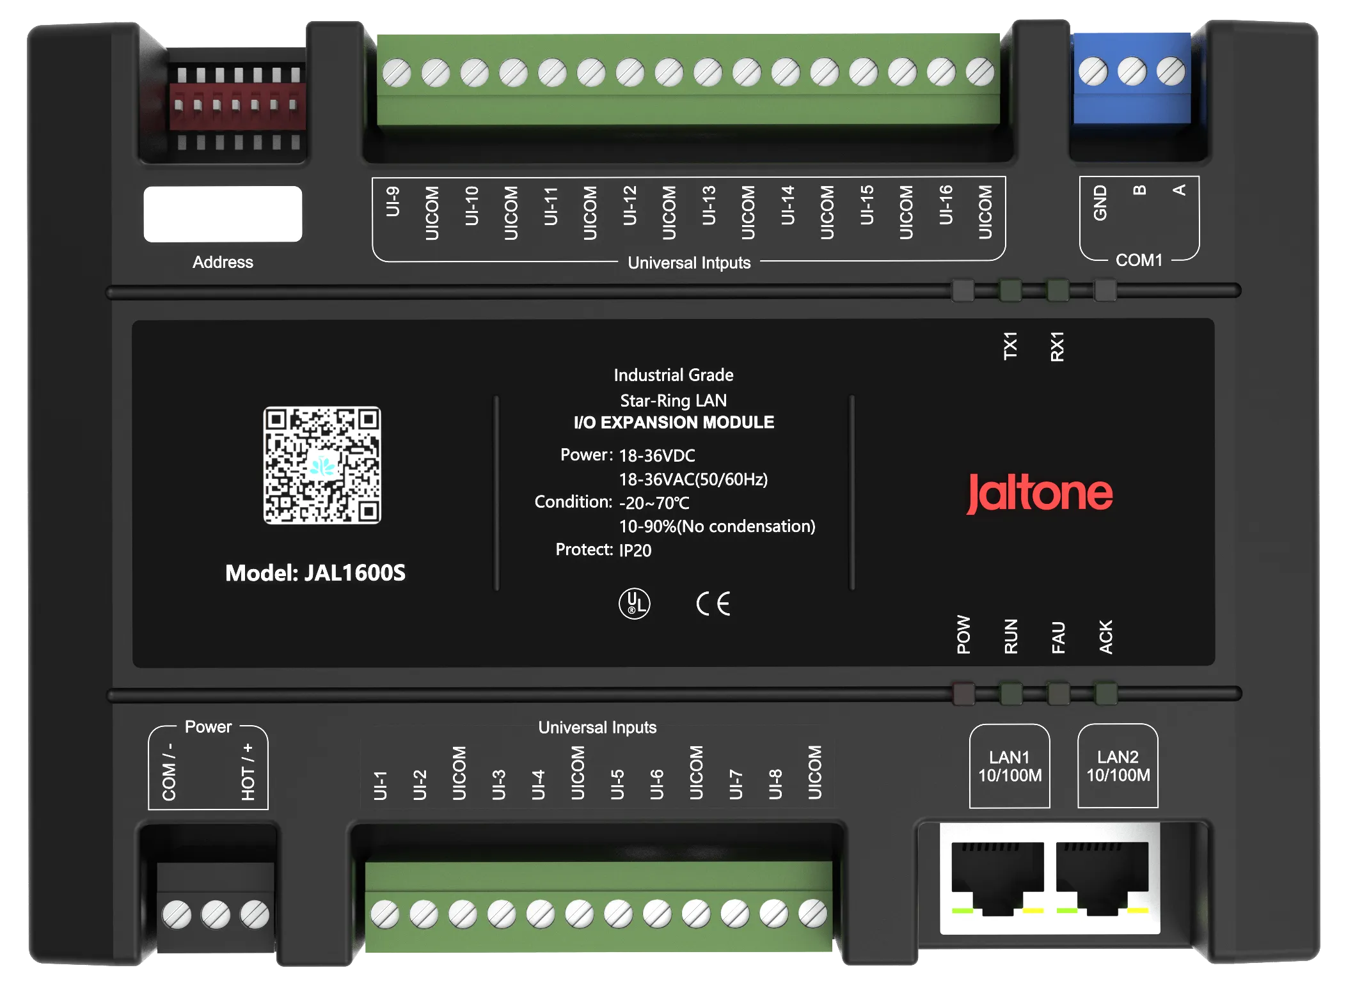
Task: Click the FAU label text
Action: (x=1058, y=638)
